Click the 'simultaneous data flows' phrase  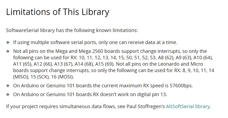click(x=88, y=106)
